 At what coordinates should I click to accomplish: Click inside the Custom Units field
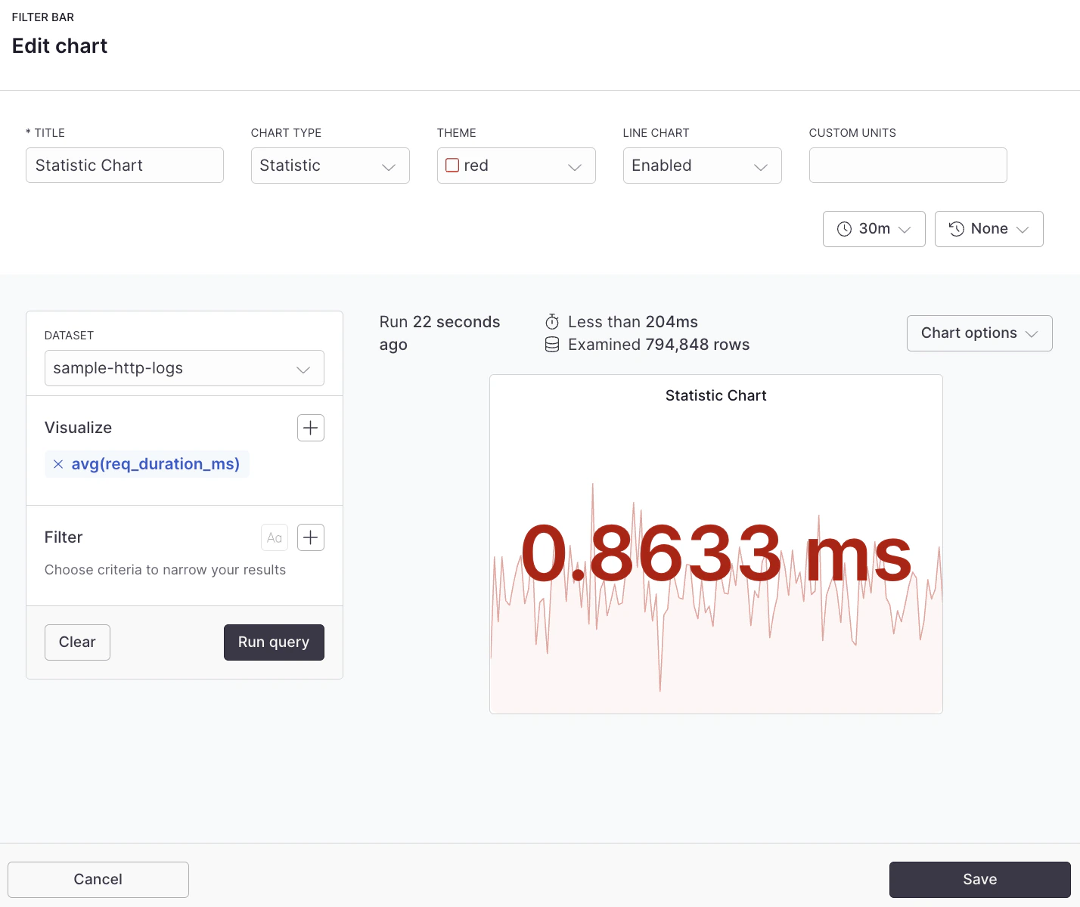click(907, 165)
